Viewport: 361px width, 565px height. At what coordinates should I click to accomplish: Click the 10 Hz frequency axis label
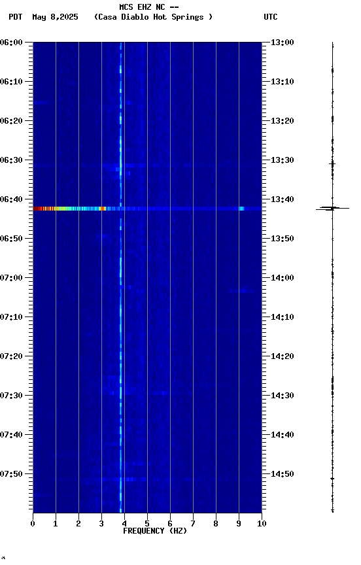click(262, 524)
